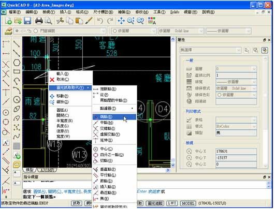The height and width of the screenshot is (209, 275).
Task: Click the Print icon in toolbar
Action: [x=39, y=21]
